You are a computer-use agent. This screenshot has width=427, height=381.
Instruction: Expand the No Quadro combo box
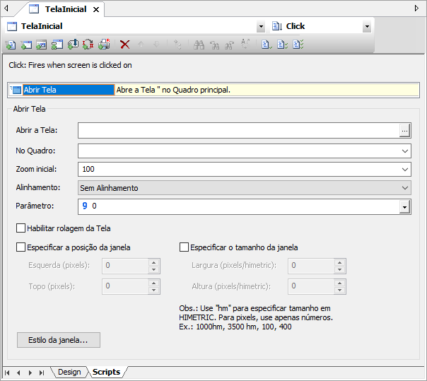(404, 150)
